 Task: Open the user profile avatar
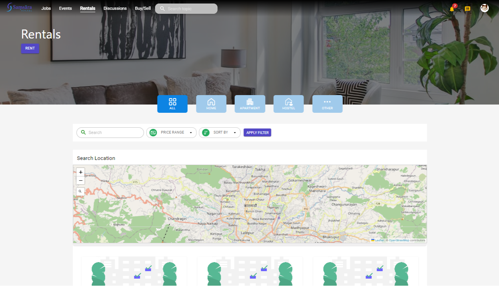coord(484,8)
